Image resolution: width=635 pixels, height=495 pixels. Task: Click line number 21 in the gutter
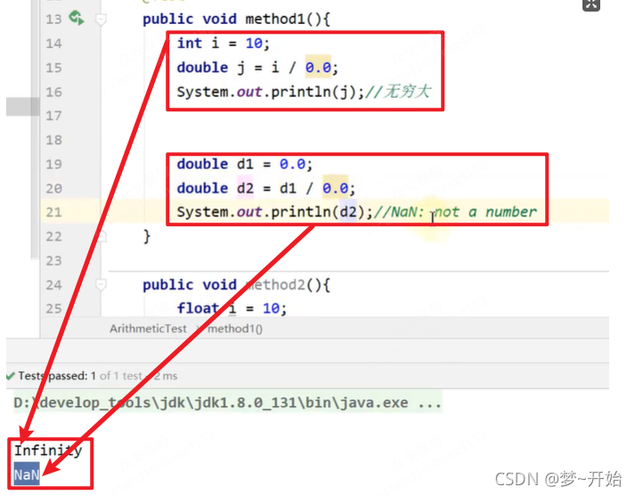(x=53, y=212)
